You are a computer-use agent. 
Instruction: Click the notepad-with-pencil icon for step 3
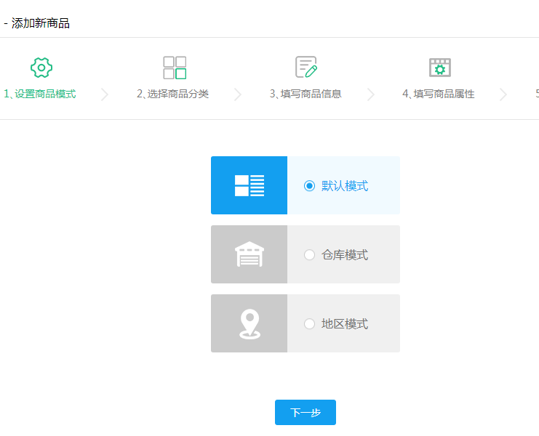coord(306,68)
